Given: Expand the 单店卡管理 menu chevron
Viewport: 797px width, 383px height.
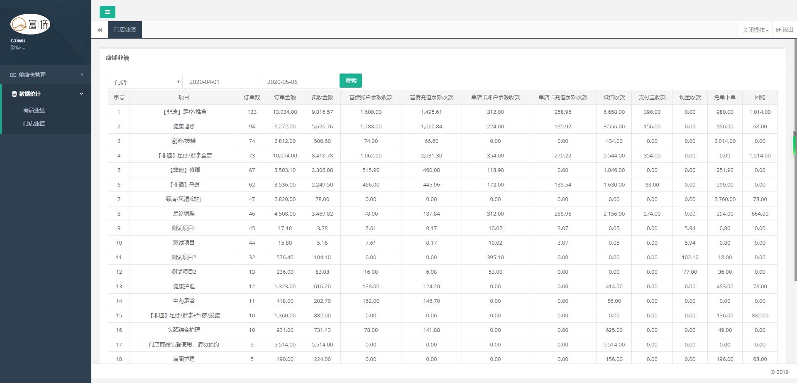Looking at the screenshot, I should 82,75.
